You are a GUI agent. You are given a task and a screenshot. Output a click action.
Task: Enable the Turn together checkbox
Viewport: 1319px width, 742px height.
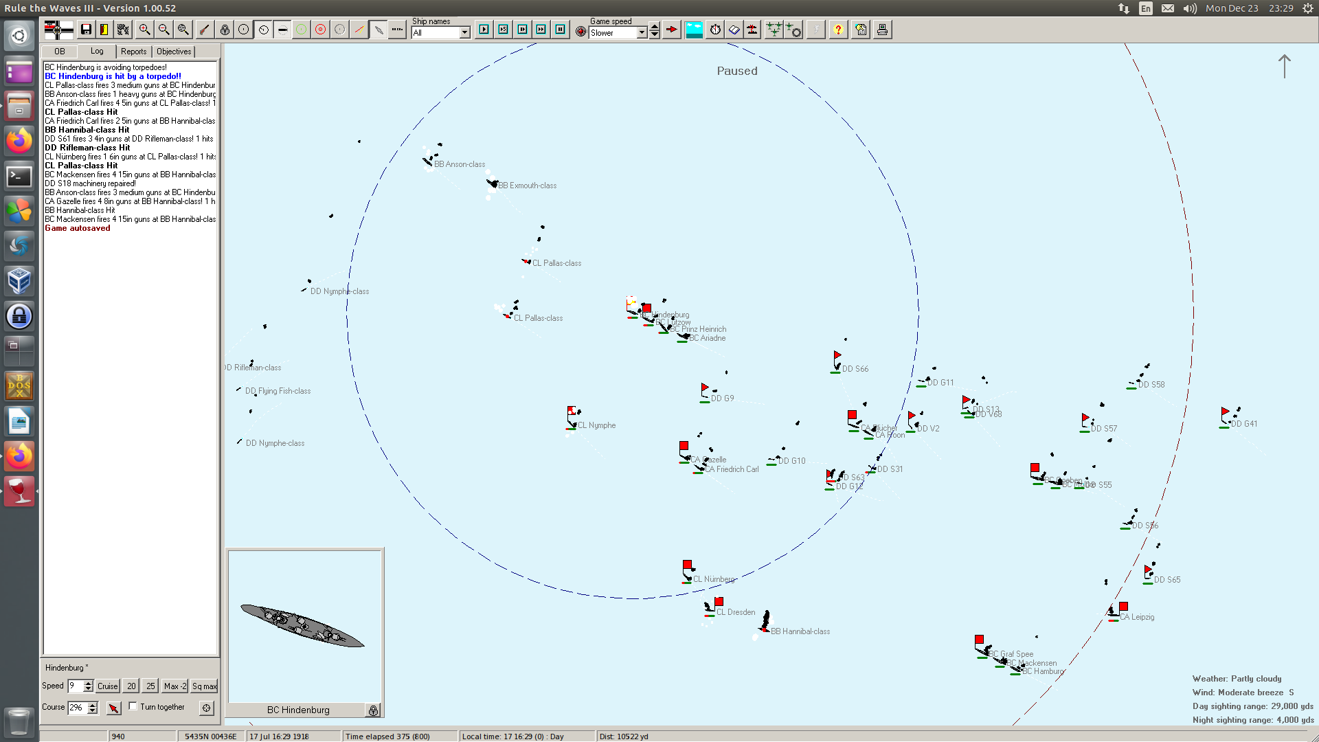point(133,706)
